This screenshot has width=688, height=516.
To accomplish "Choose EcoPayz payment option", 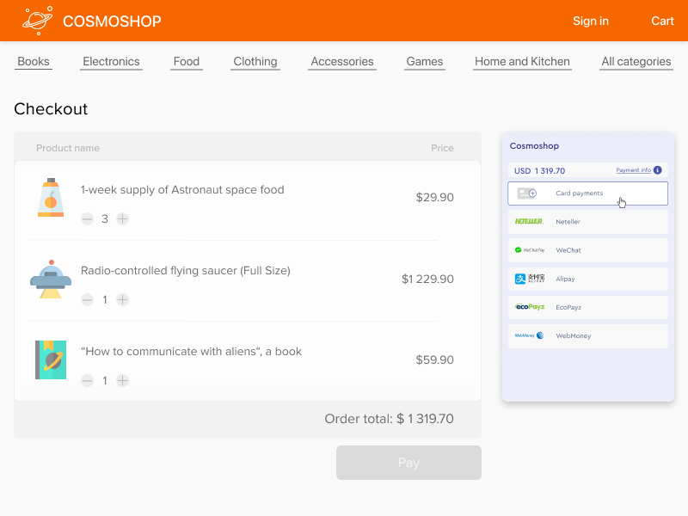I will 587,307.
